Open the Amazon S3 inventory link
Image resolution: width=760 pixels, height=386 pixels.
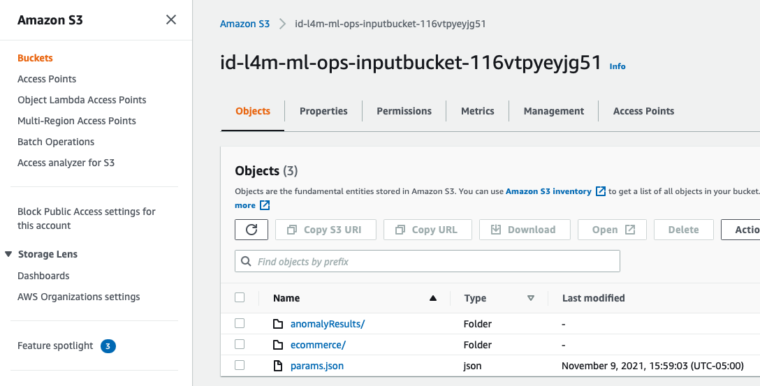(548, 191)
